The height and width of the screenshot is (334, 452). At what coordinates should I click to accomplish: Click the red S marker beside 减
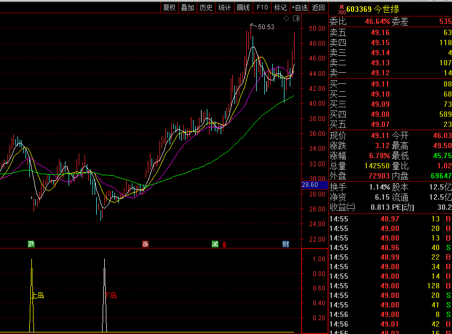tap(224, 245)
